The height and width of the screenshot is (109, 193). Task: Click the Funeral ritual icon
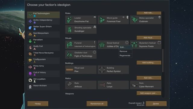(x=70, y=45)
